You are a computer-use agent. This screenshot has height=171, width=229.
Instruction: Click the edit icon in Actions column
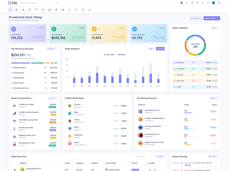coord(150,170)
